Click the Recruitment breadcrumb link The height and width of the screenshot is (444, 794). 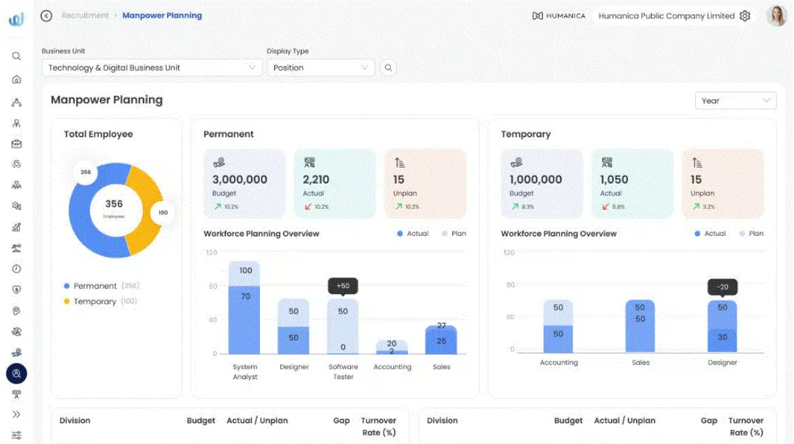pyautogui.click(x=85, y=16)
